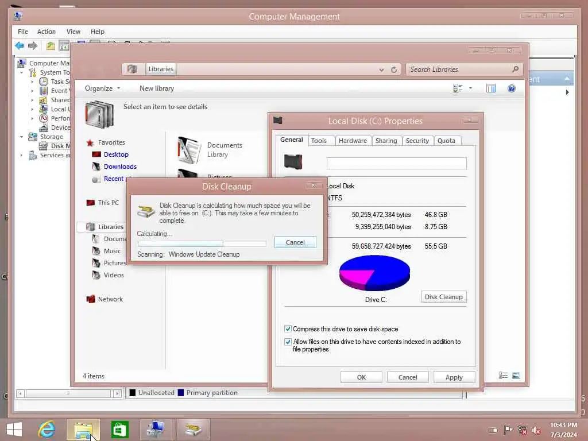Open Explorer help question mark icon

point(512,88)
